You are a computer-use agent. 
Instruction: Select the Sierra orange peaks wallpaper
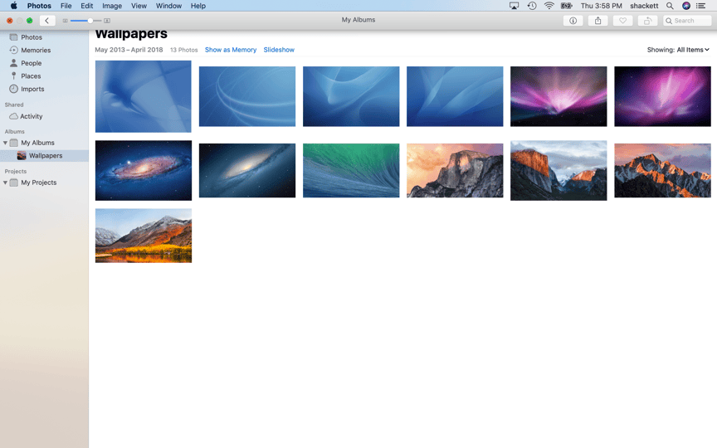(x=662, y=171)
